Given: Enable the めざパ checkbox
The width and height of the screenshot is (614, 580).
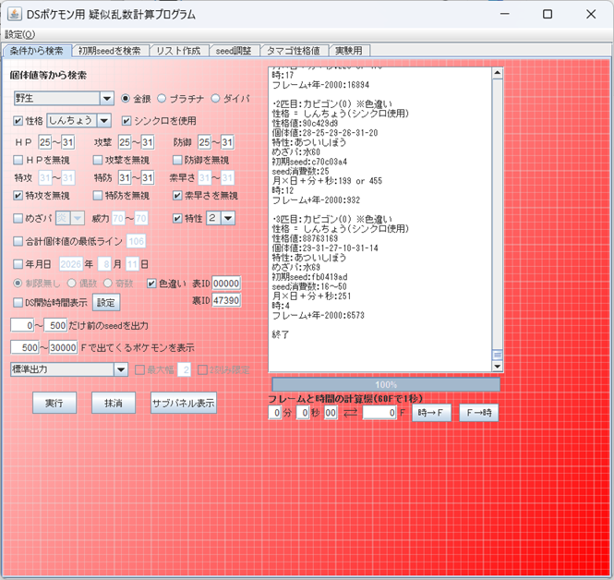Looking at the screenshot, I should click(x=18, y=218).
